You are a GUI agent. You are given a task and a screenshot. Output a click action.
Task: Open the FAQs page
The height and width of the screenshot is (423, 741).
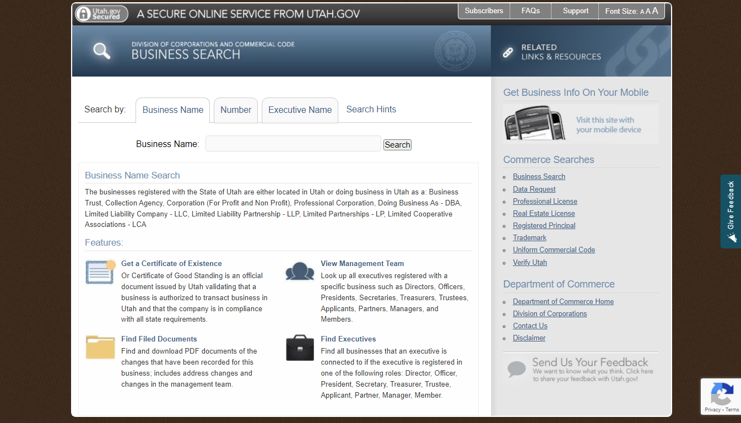(531, 11)
